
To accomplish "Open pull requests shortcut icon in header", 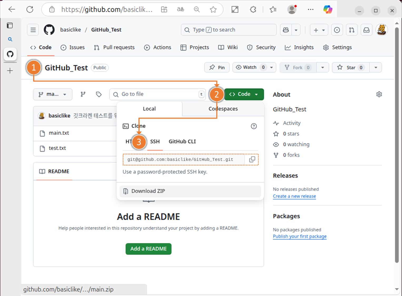I will pos(352,30).
